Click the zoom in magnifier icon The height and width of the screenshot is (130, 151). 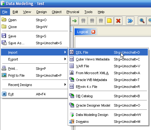click(142, 21)
